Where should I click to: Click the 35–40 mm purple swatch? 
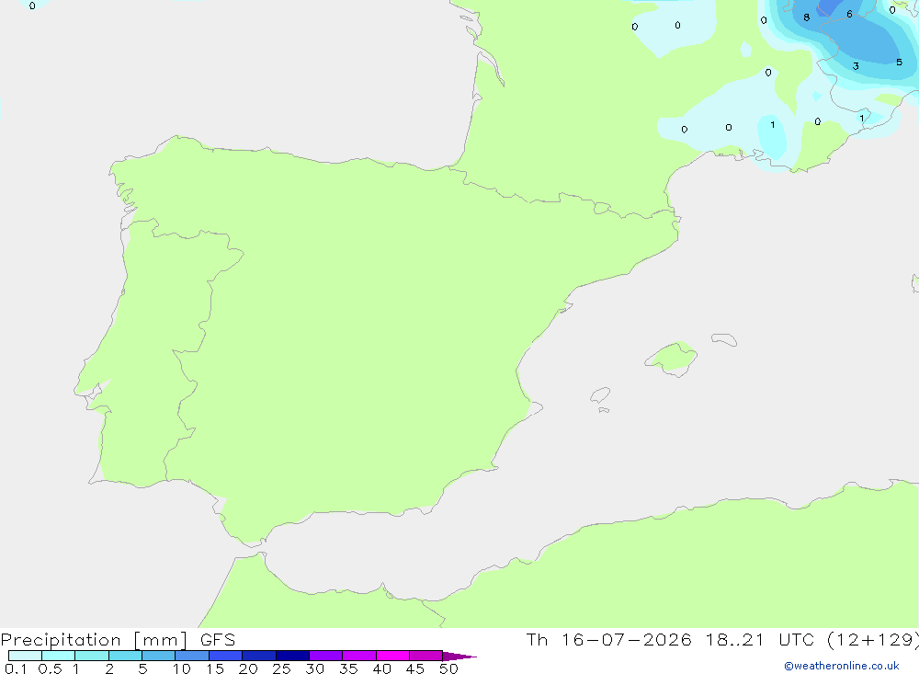[x=359, y=656]
